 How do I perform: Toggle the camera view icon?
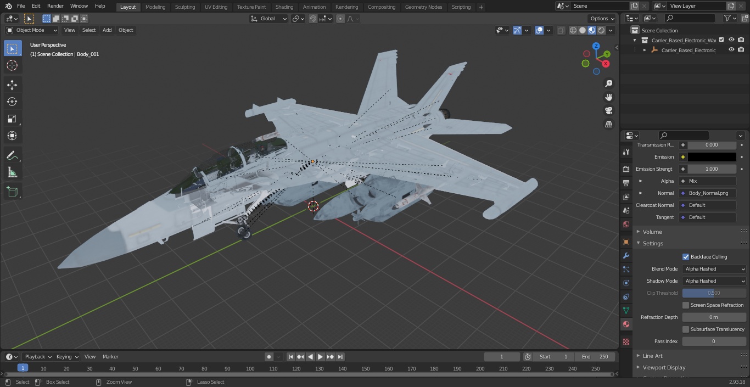click(609, 111)
